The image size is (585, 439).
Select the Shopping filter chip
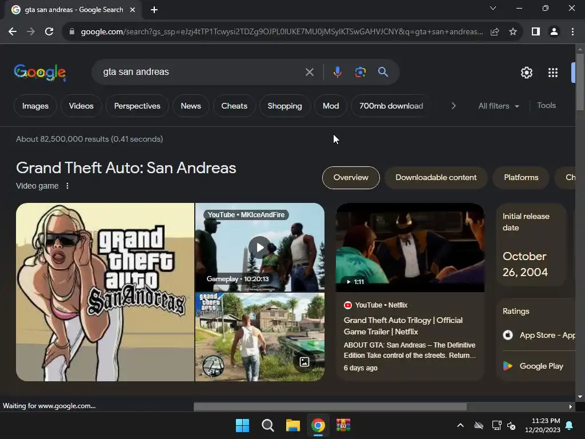pyautogui.click(x=285, y=106)
